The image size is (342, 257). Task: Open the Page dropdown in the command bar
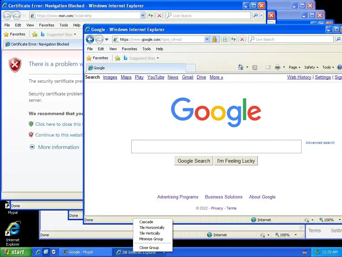point(295,67)
